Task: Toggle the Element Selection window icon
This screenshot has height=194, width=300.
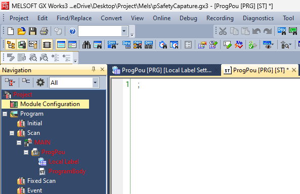Action: coord(33,45)
